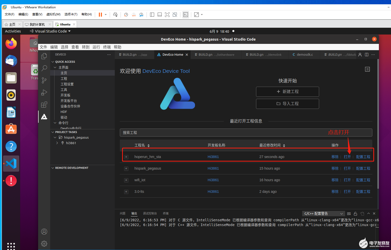Switch to the demosdk.c editor tab
The height and width of the screenshot is (250, 391).
pos(304,54)
